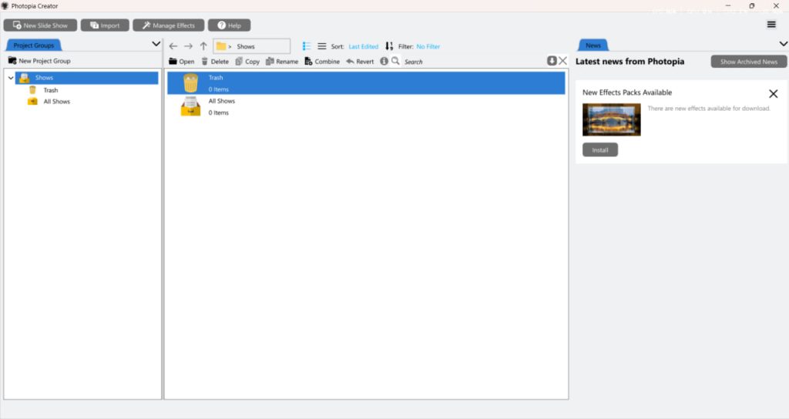Select Shows in the project tree
Viewport: 789px width, 419px height.
click(x=86, y=78)
